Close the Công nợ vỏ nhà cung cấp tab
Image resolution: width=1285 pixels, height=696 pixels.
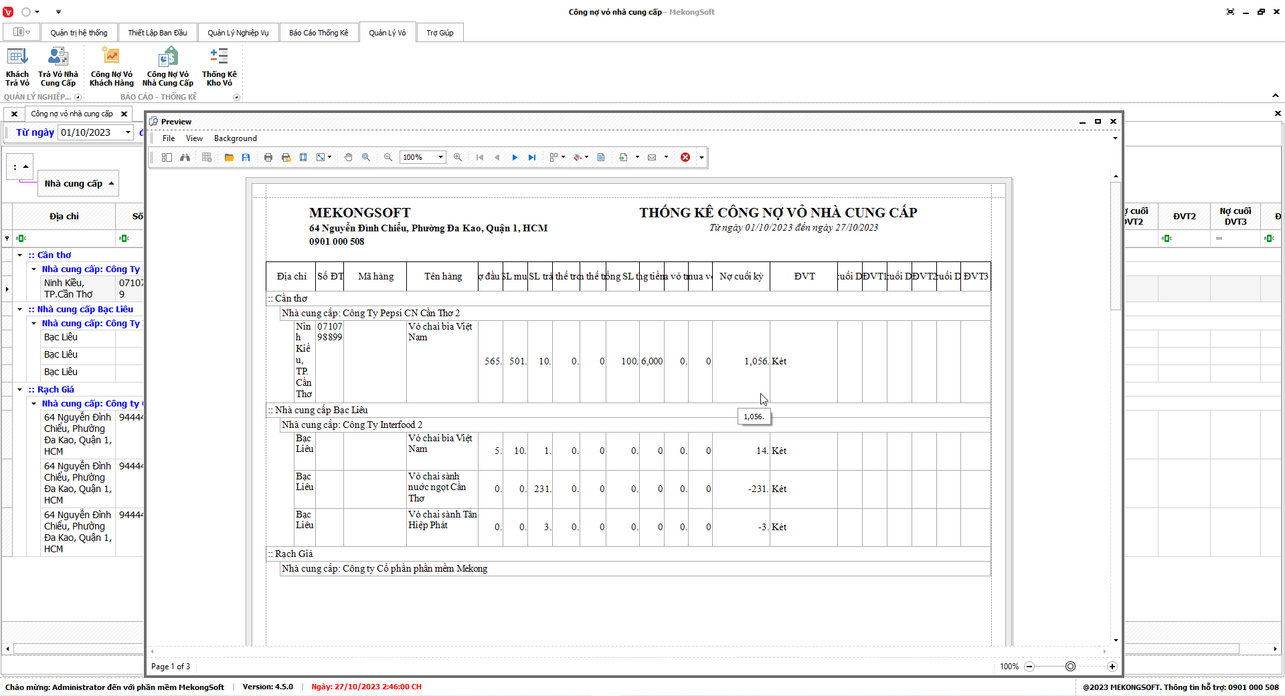[x=124, y=114]
